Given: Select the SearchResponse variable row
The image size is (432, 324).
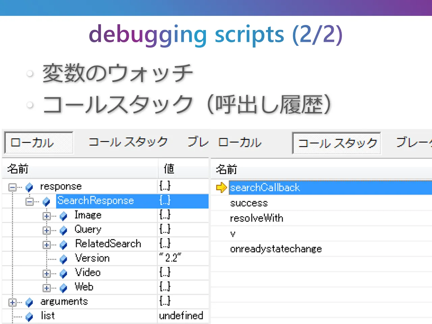Looking at the screenshot, I should tap(132, 201).
